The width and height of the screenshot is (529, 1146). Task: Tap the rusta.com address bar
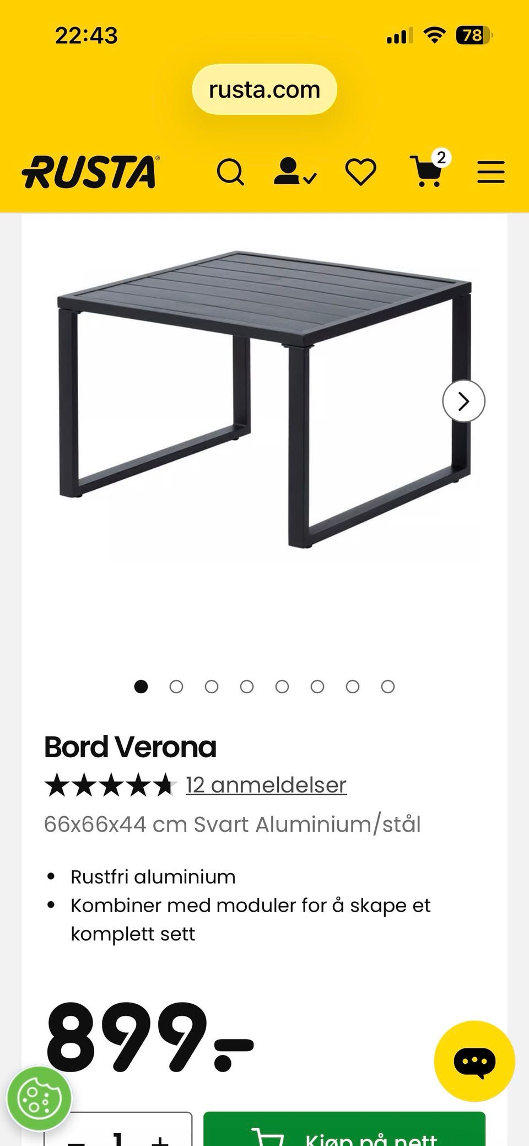[264, 89]
